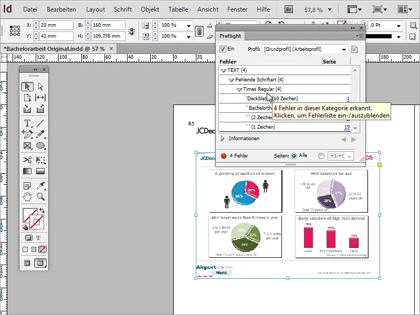Click the H height field 109,778 mm
The width and height of the screenshot is (420, 315).
[x=108, y=36]
